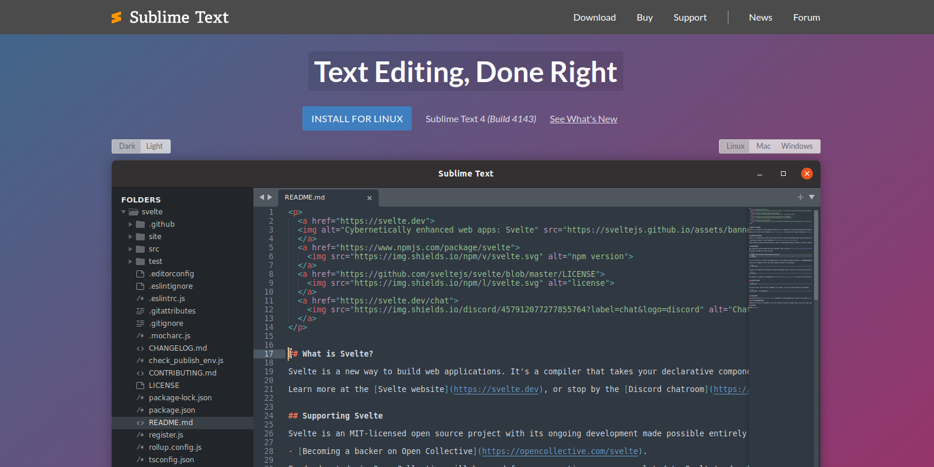
Task: Click the CHANGELOG.md markup icon
Action: point(141,348)
